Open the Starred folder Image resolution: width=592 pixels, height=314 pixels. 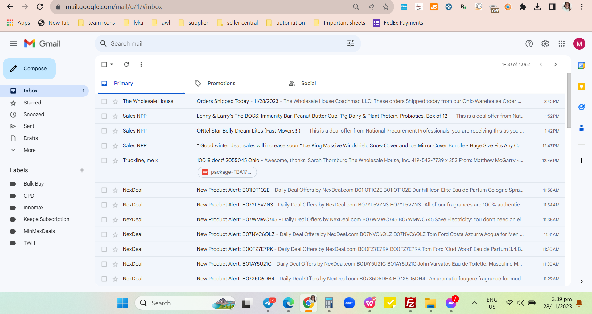44,103
